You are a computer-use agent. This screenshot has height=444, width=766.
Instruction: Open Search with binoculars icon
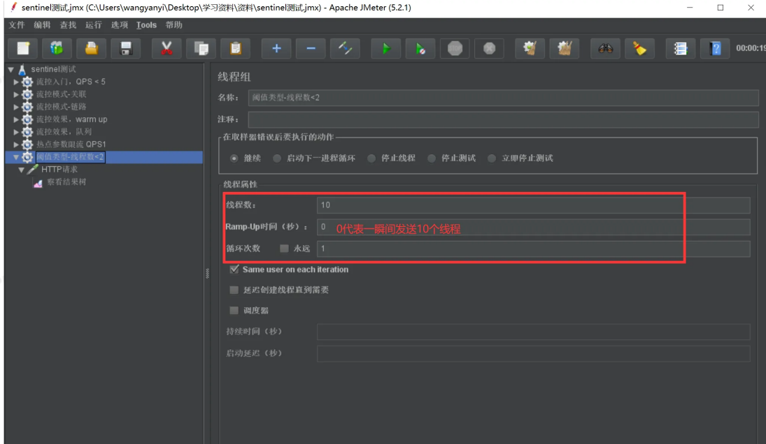click(605, 48)
